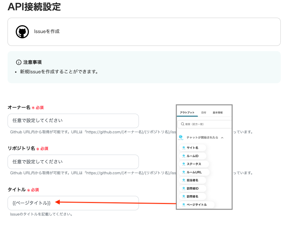Collapse the チャットが開始されたら section chevron
Screen dimensions: 307x227
(x=222, y=138)
